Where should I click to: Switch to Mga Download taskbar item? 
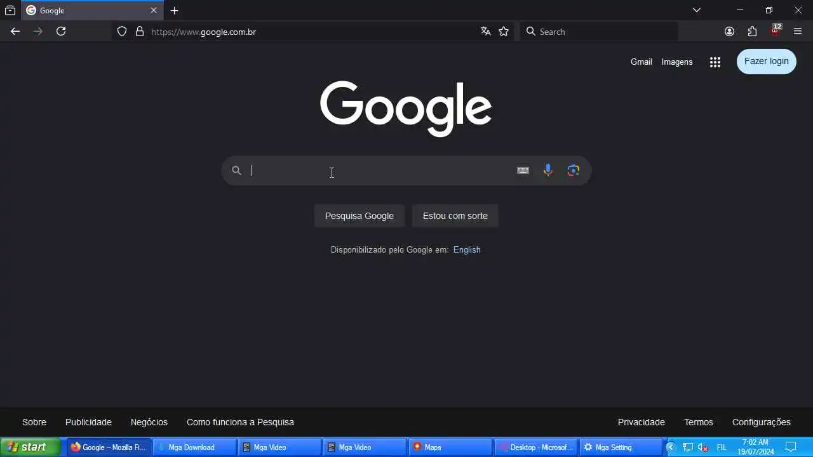point(194,447)
